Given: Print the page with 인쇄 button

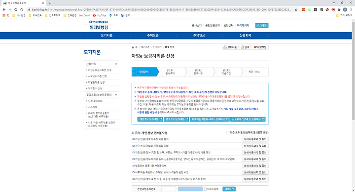Looking at the screenshot, I should click(x=245, y=47).
